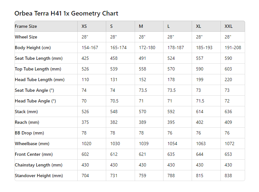Select the Wheelbase (mm) row label
The width and height of the screenshot is (259, 192).
tap(32, 144)
